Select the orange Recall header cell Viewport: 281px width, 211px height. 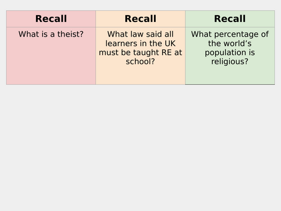pos(140,19)
